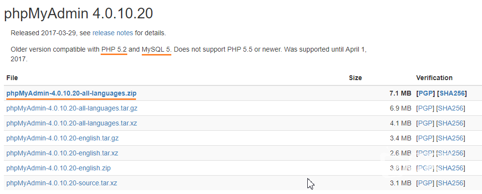Open SHA256 checksum for source.tar.xz
Image resolution: width=482 pixels, height=194 pixels.
tap(451, 183)
